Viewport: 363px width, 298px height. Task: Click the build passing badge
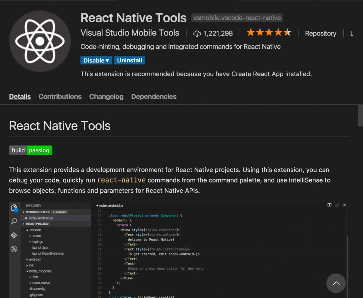coord(30,150)
